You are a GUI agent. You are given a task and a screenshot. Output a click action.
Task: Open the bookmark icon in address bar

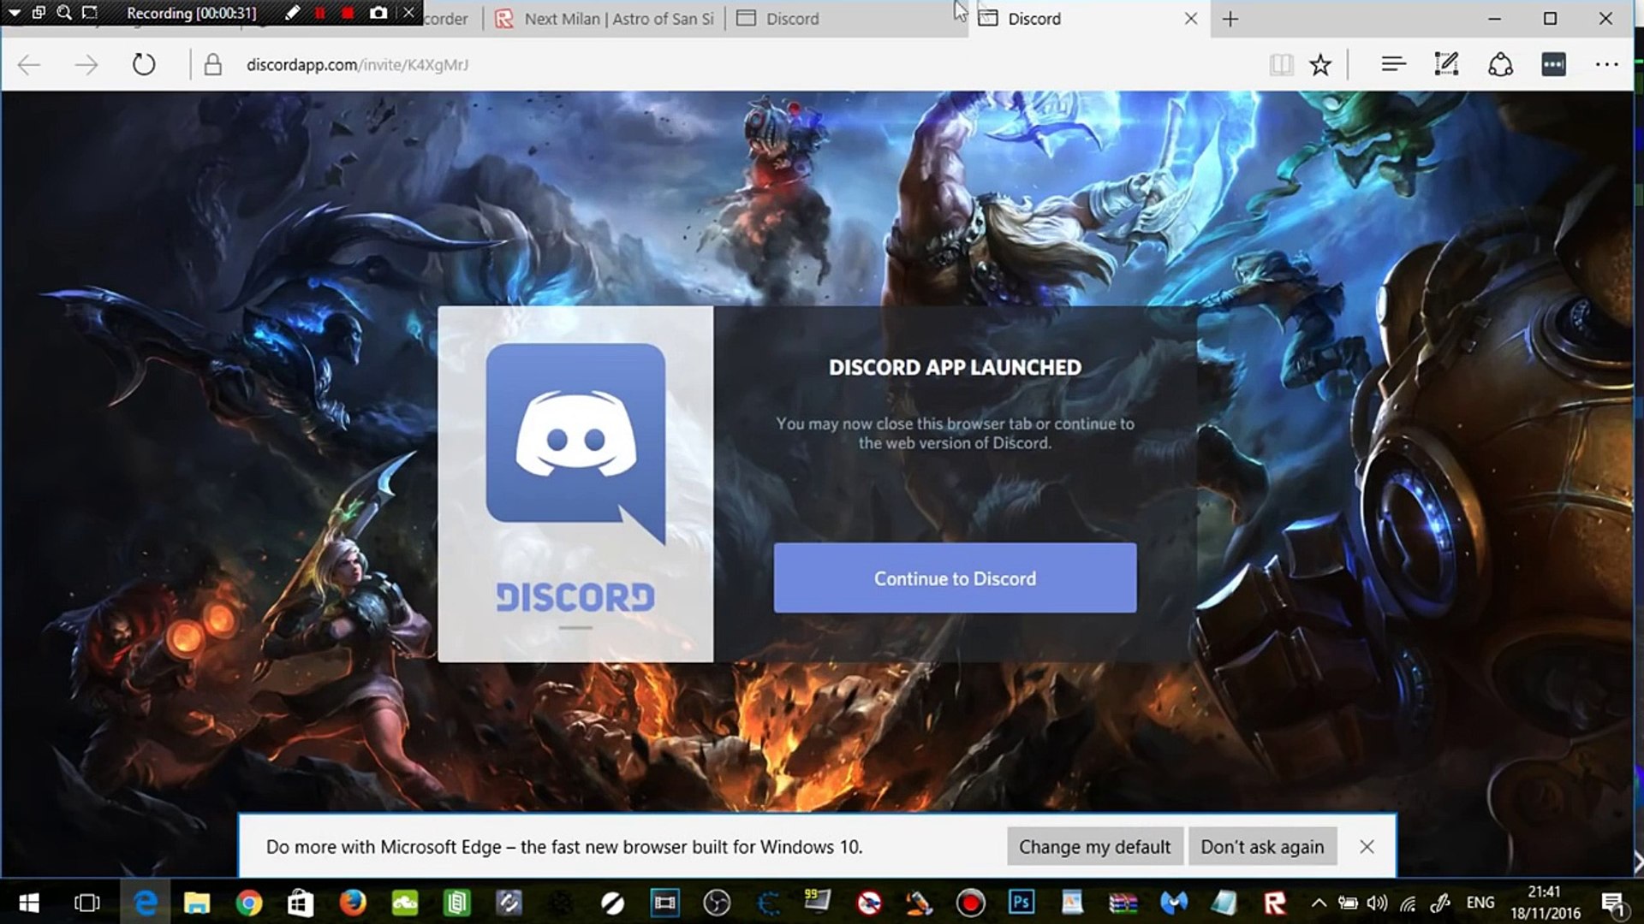[1320, 64]
